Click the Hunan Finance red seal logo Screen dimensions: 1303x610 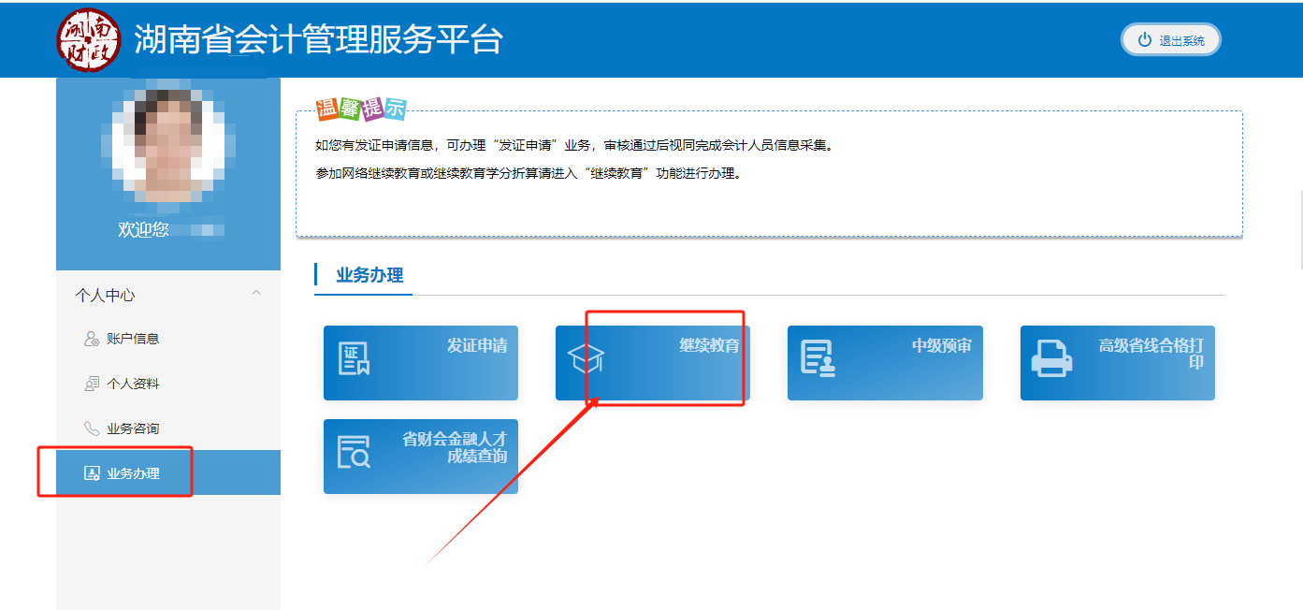89,39
